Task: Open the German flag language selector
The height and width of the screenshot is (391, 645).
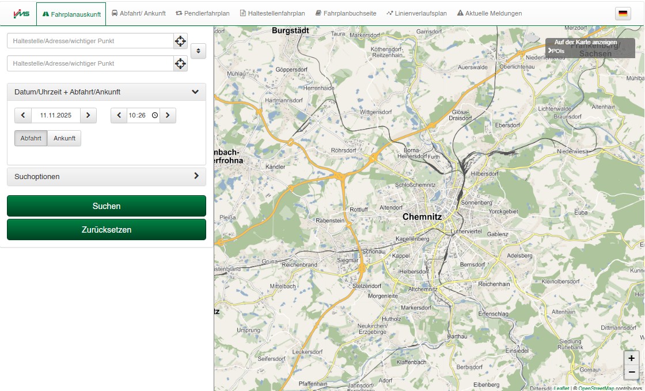Action: pyautogui.click(x=623, y=14)
